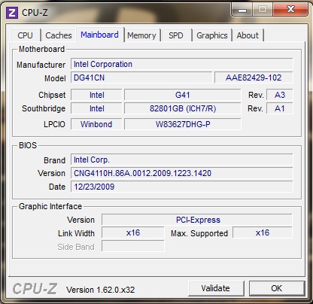Switch to the CPU tab
The width and height of the screenshot is (313, 304).
(26, 35)
